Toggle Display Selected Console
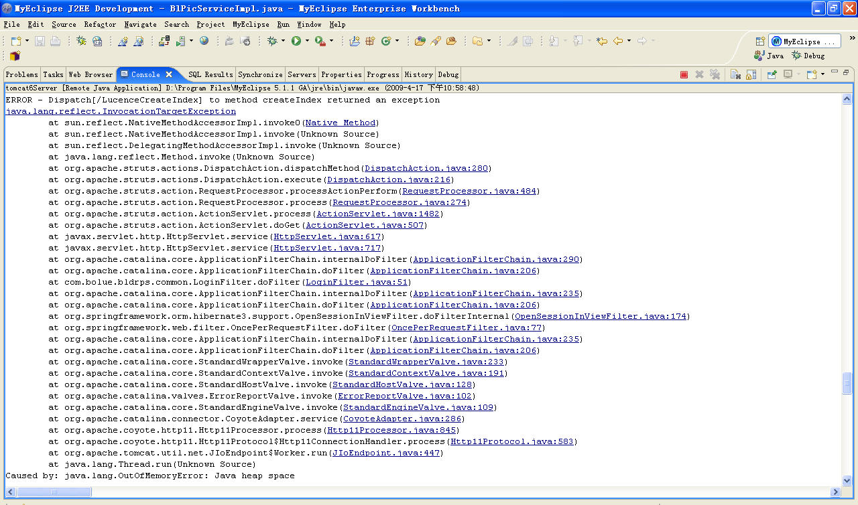Image resolution: width=858 pixels, height=505 pixels. point(788,74)
